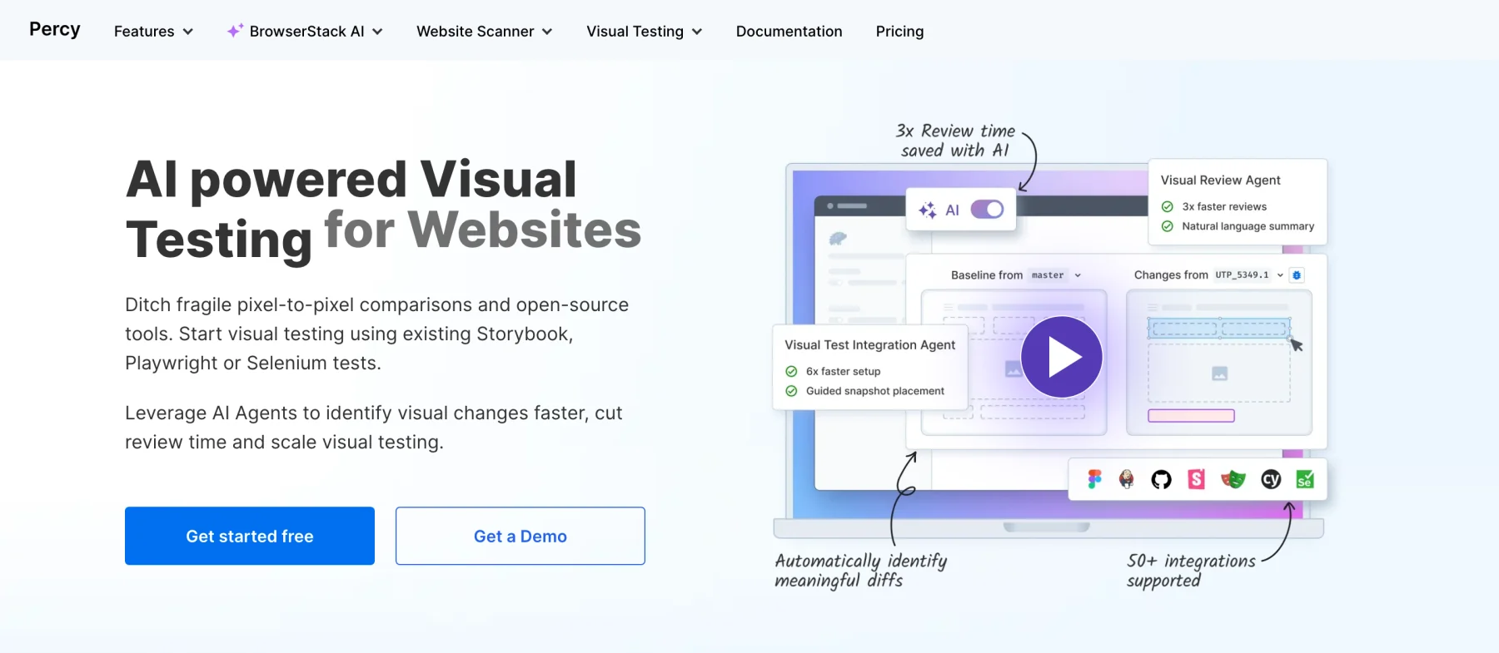Click the blue settings icon near UTP_5349.1
1499x653 pixels.
pos(1297,275)
